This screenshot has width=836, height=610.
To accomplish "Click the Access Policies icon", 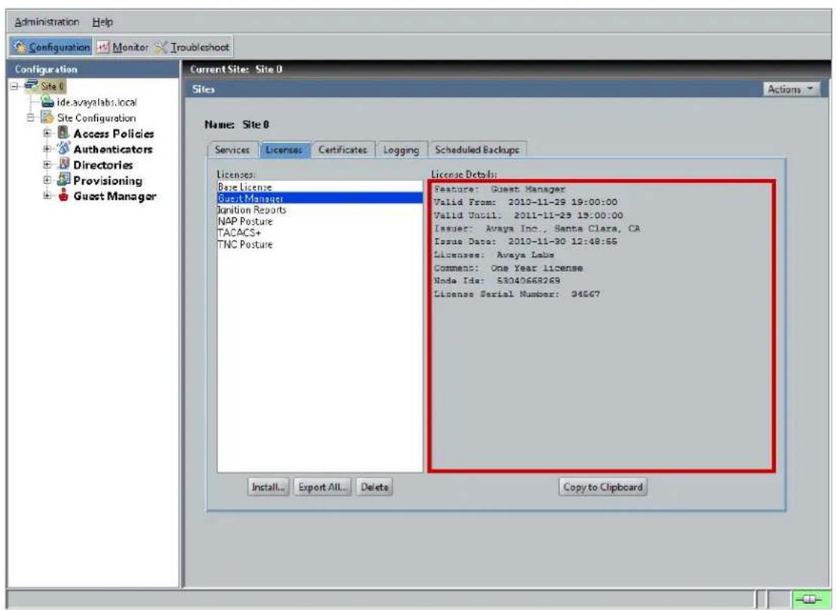I will (x=63, y=132).
